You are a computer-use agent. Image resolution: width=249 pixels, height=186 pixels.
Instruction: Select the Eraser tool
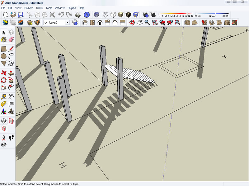(x=11, y=39)
